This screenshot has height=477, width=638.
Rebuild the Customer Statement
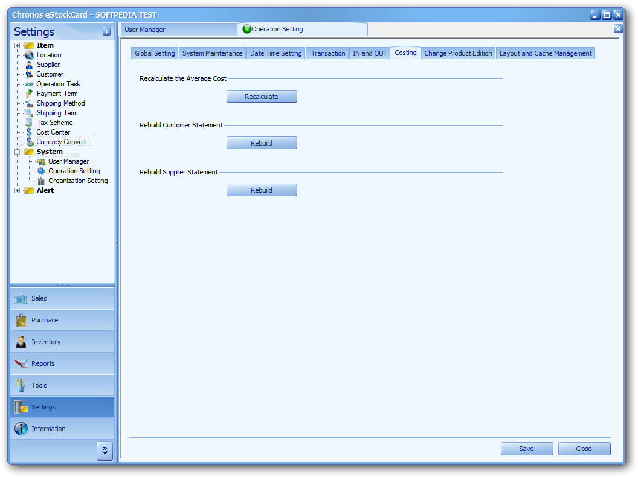click(x=262, y=143)
